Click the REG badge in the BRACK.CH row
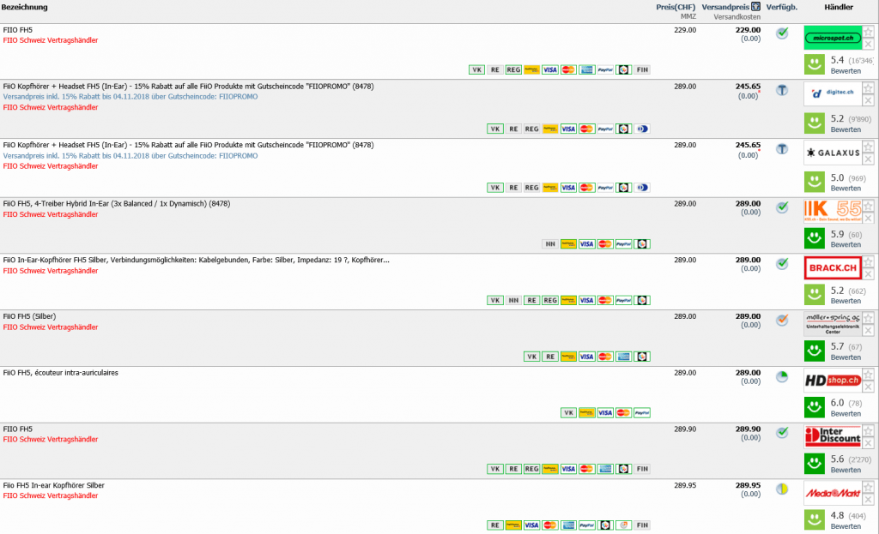The height and width of the screenshot is (534, 879). (550, 301)
